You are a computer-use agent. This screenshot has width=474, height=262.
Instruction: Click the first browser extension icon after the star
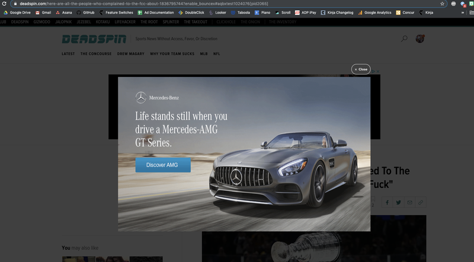[x=453, y=4]
